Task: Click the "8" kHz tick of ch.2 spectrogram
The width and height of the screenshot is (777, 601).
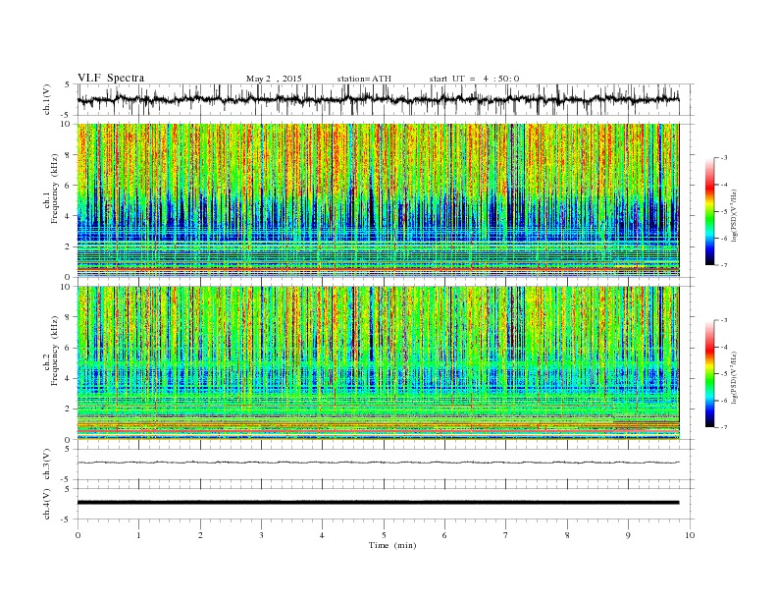Action: 69,317
